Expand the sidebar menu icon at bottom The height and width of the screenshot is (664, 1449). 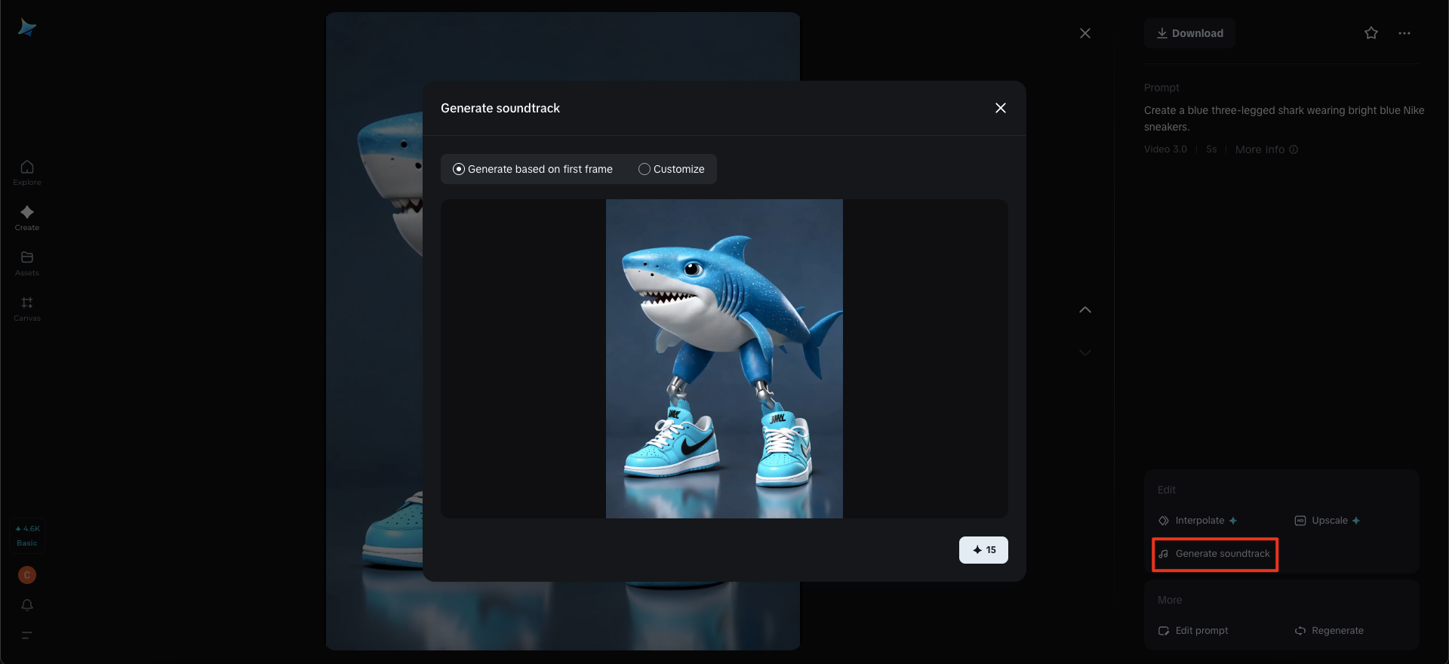27,635
